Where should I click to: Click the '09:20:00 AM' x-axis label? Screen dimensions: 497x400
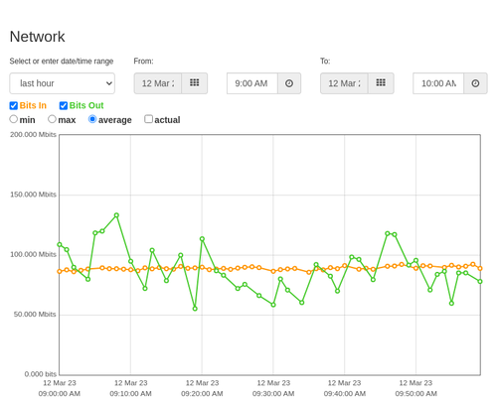(x=202, y=394)
